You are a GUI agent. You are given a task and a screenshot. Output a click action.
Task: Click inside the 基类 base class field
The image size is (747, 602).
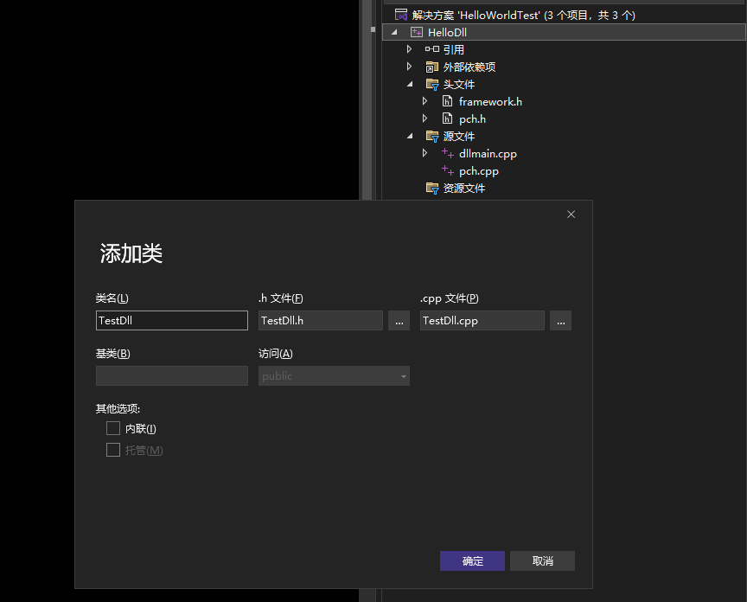171,375
